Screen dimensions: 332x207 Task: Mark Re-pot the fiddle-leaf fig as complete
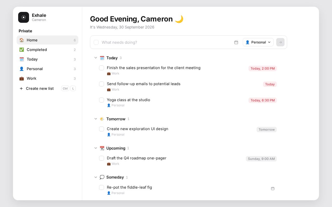[102, 188]
